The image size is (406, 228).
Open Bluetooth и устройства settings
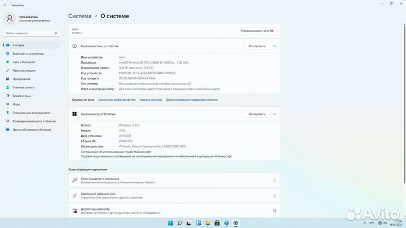click(x=32, y=53)
